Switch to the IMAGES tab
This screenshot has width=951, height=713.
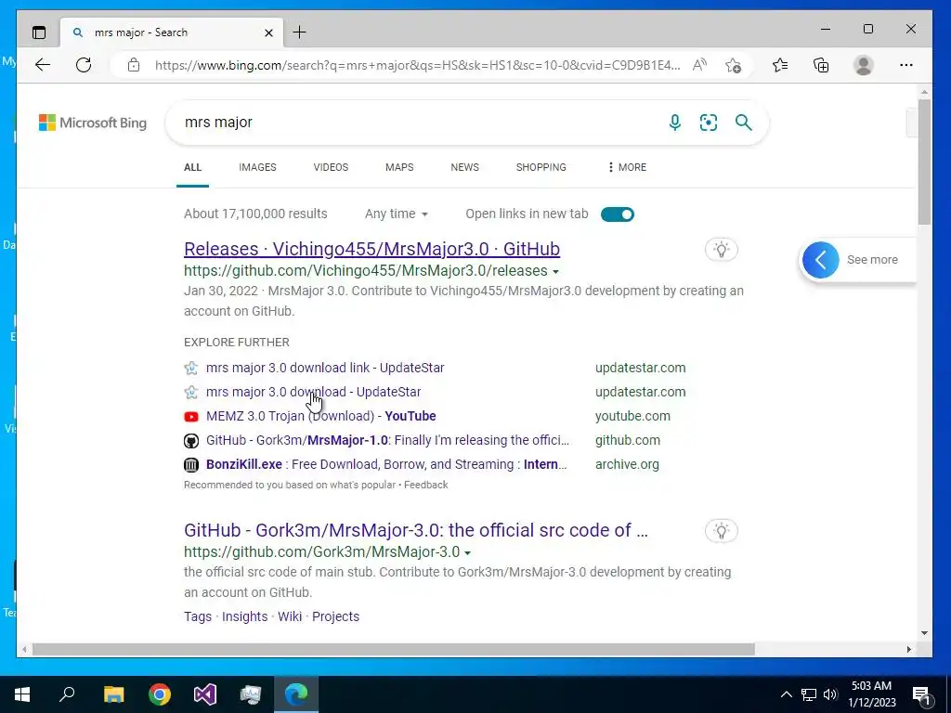click(x=257, y=167)
